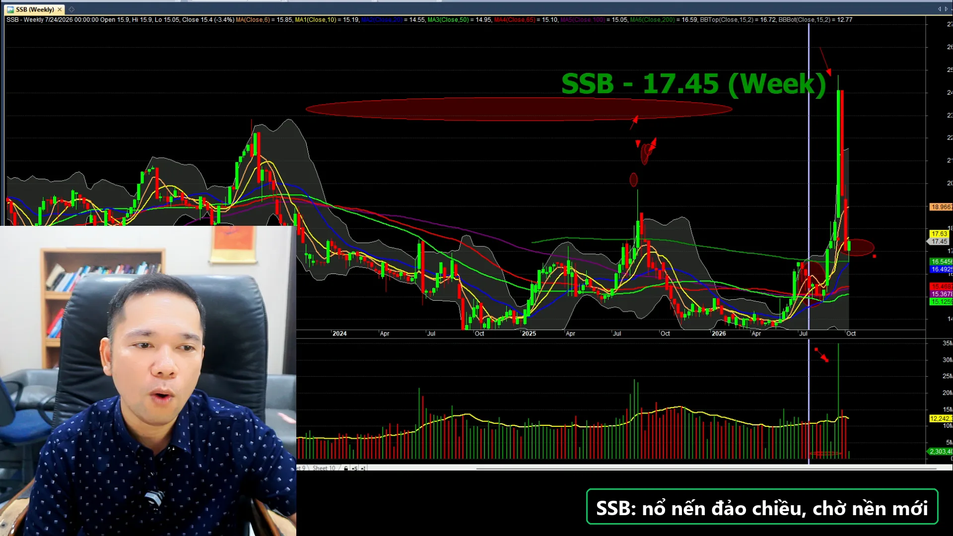Click the 15.125 green axis label
Viewport: 953px width, 536px height.
[x=941, y=302]
